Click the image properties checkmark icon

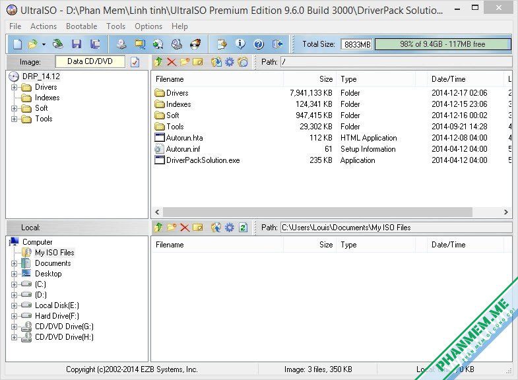pos(135,62)
